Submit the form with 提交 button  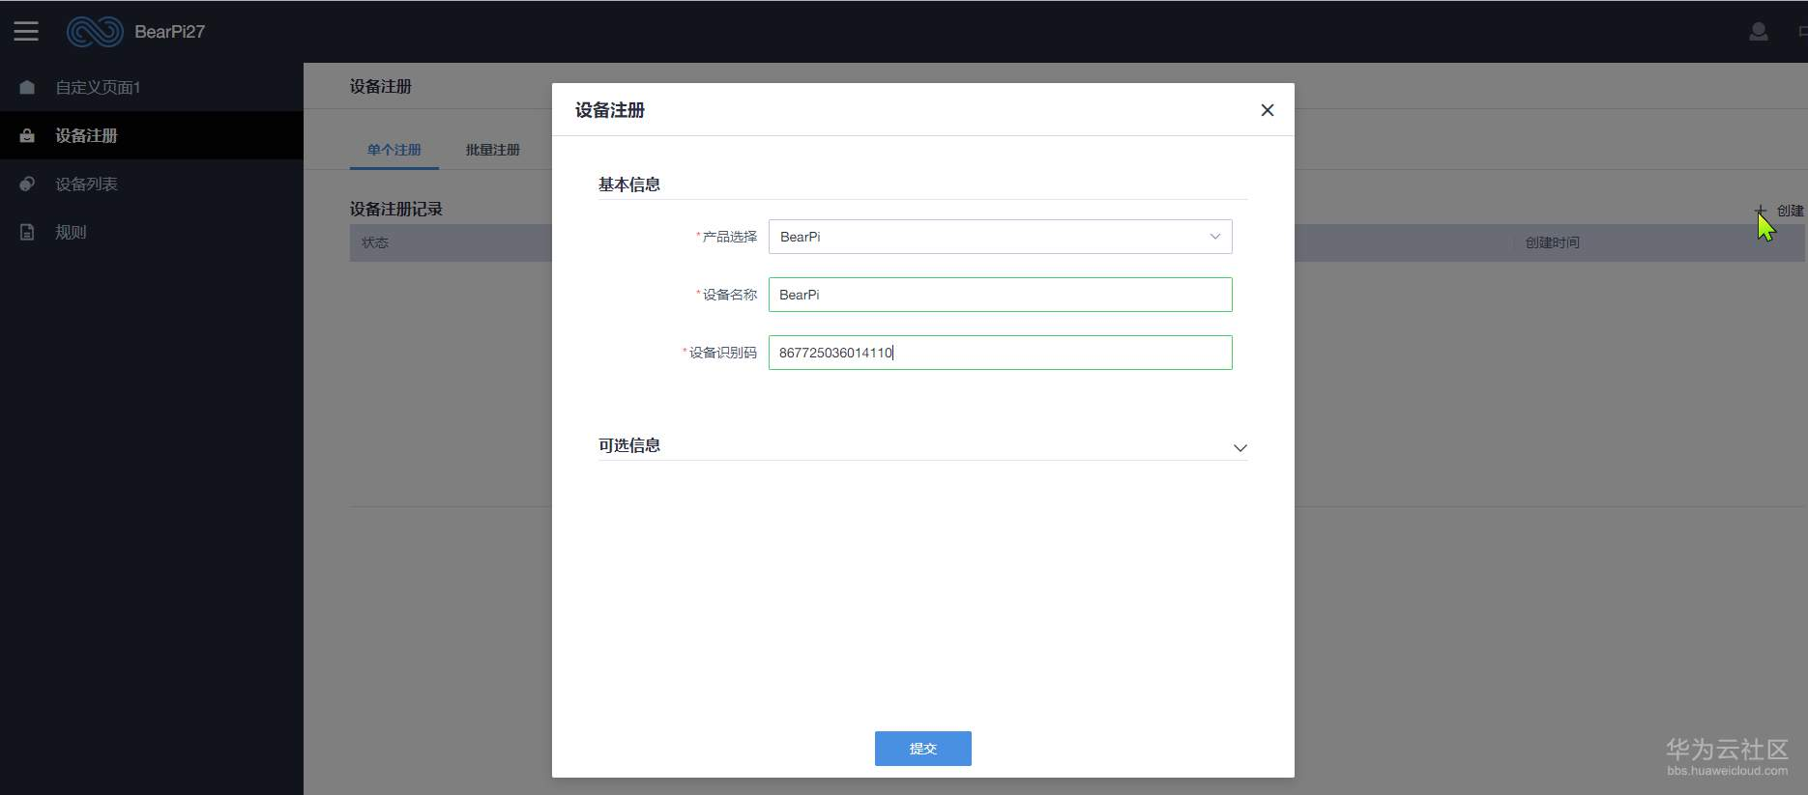click(x=923, y=749)
